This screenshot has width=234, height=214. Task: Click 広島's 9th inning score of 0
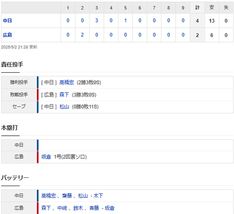coord(183,35)
